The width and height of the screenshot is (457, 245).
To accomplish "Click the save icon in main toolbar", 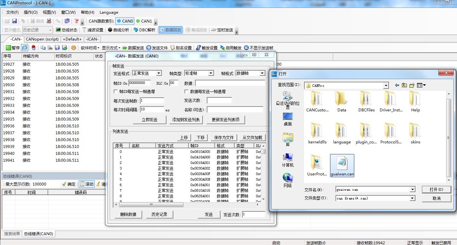I will tap(14, 21).
